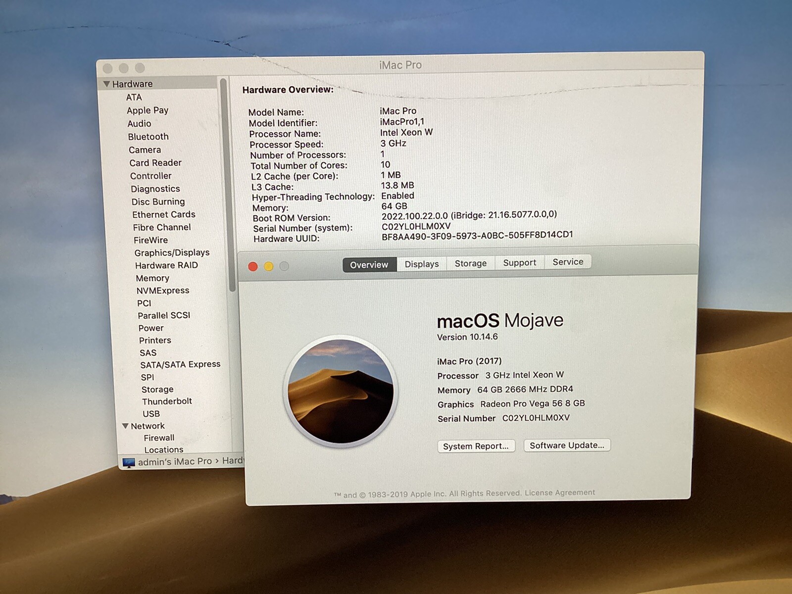This screenshot has width=792, height=594.
Task: Click the Hyper-Threading Technology value Enabled
Action: pyautogui.click(x=397, y=196)
